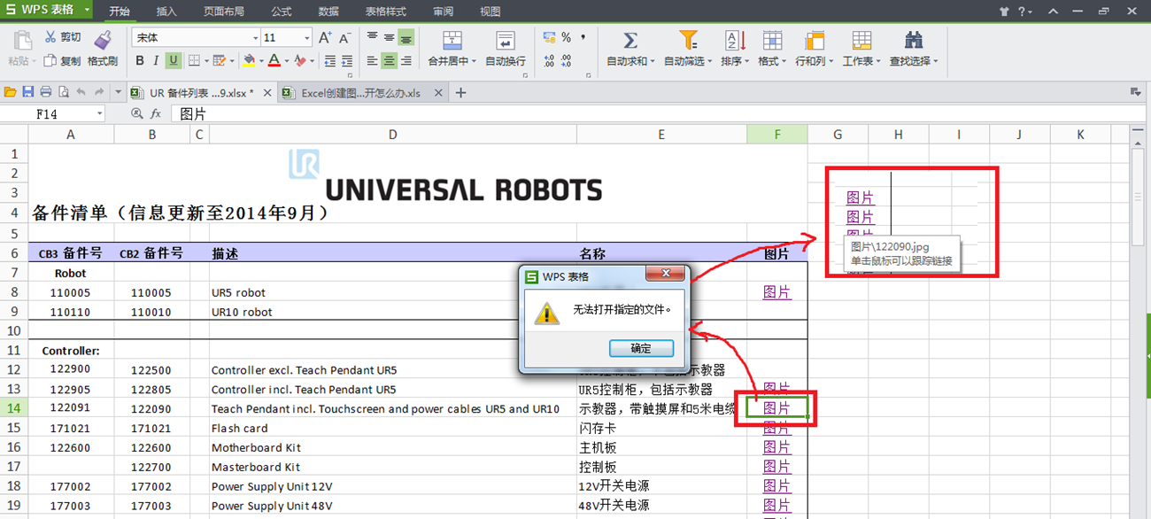This screenshot has width=1151, height=519.
Task: Apply the red font color swatch
Action: tap(274, 61)
